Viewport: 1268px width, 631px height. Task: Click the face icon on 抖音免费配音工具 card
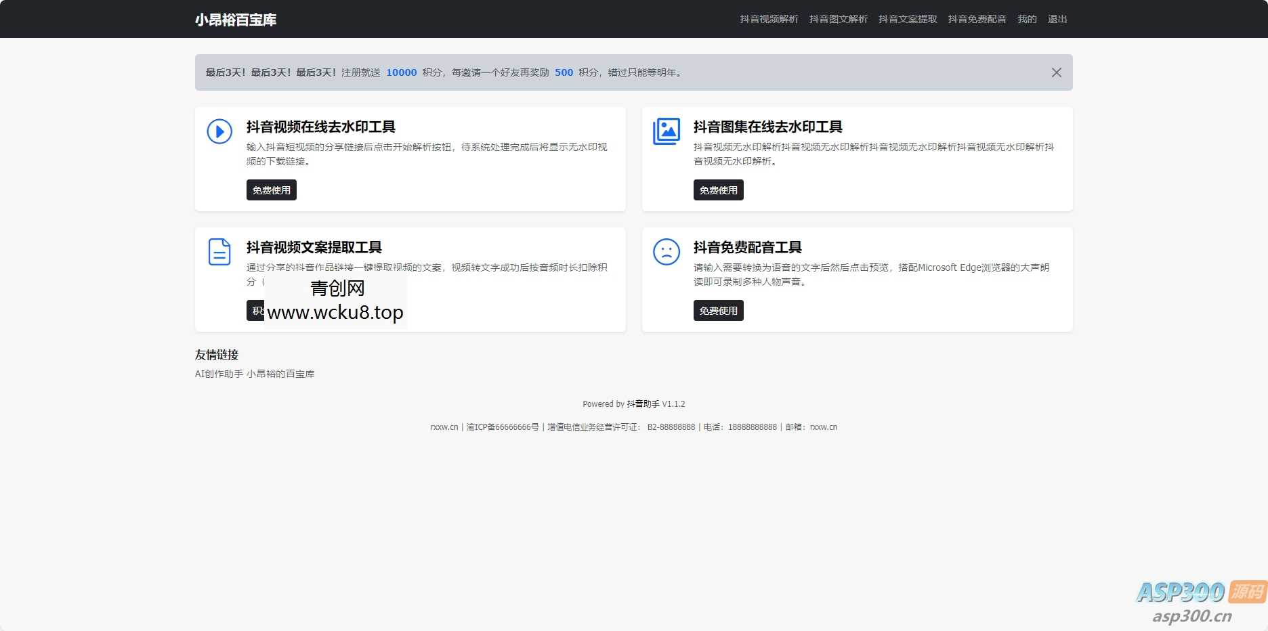[x=666, y=252]
